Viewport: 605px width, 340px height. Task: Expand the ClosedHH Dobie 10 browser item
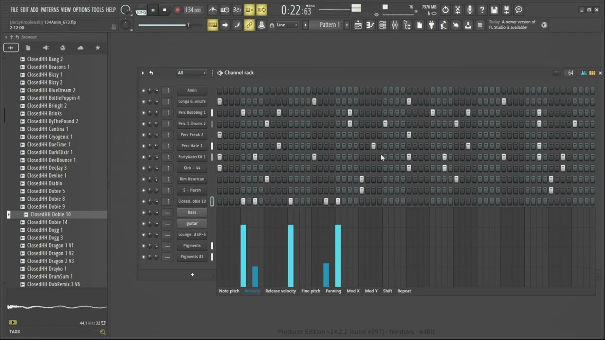tap(9, 214)
